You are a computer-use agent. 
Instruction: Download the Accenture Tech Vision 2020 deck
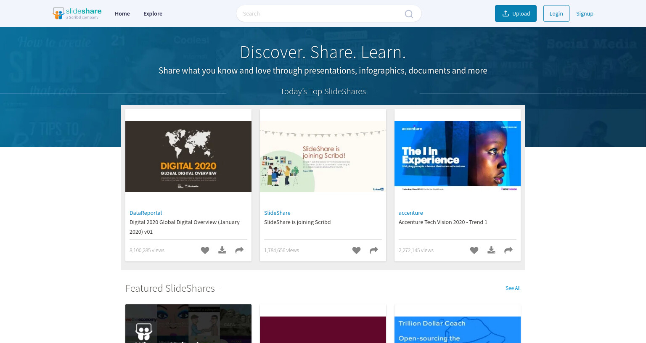[491, 251]
